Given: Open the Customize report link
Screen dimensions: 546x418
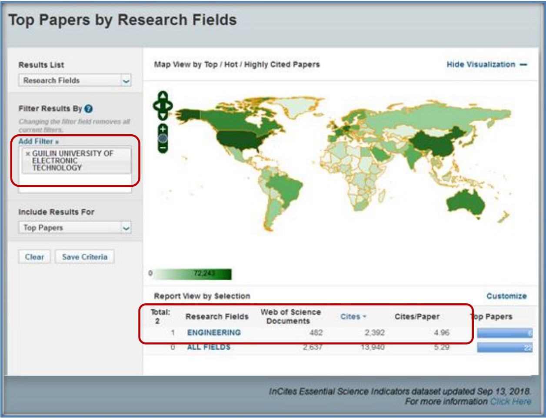Looking at the screenshot, I should [x=506, y=296].
